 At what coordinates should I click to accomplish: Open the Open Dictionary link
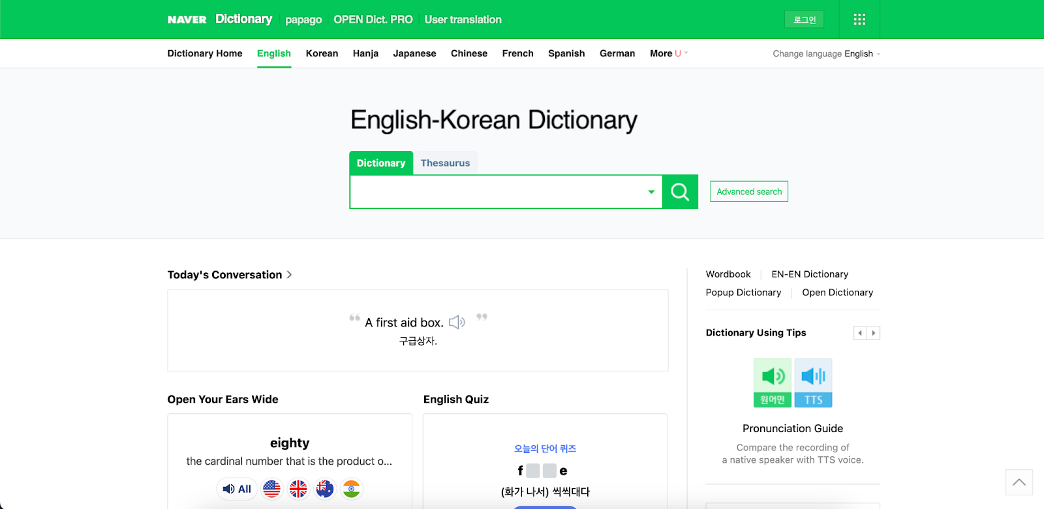point(838,293)
